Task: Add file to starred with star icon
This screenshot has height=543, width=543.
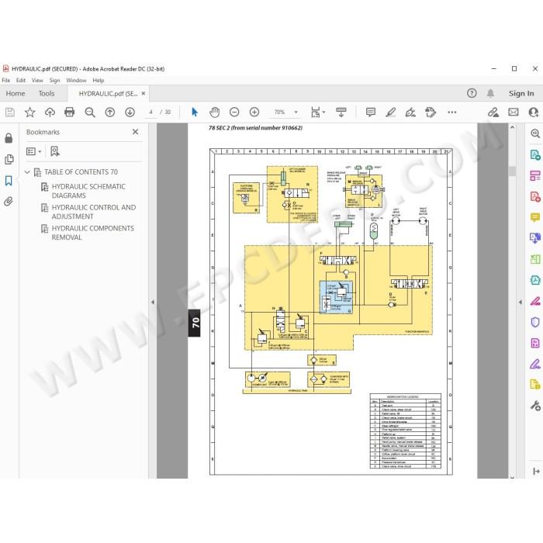Action: coord(29,112)
